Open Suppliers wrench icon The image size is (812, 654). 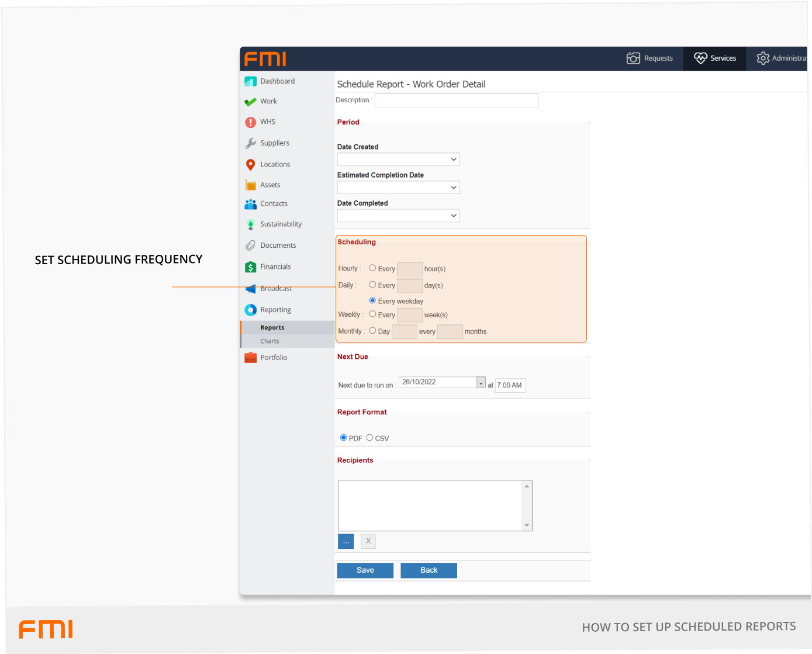(x=250, y=143)
